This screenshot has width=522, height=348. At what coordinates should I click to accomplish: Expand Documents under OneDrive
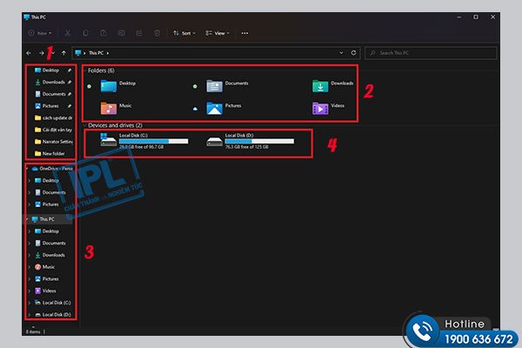click(x=30, y=193)
